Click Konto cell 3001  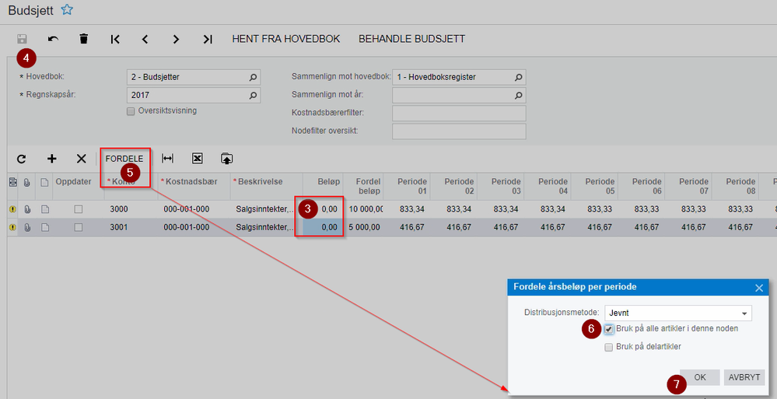click(x=131, y=228)
